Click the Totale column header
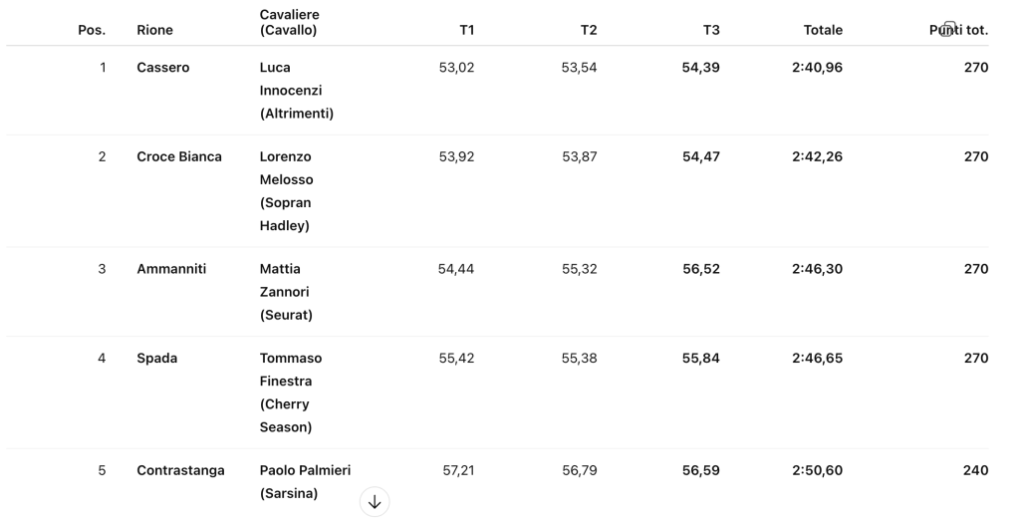This screenshot has height=520, width=1019. tap(823, 30)
